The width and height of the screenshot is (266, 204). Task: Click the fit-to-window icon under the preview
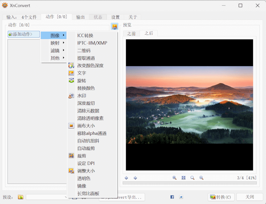[183, 178]
